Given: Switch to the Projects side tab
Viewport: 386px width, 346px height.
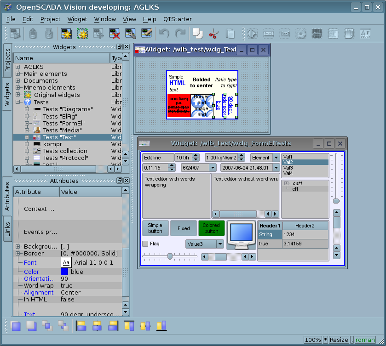Looking at the screenshot, I should [7, 60].
